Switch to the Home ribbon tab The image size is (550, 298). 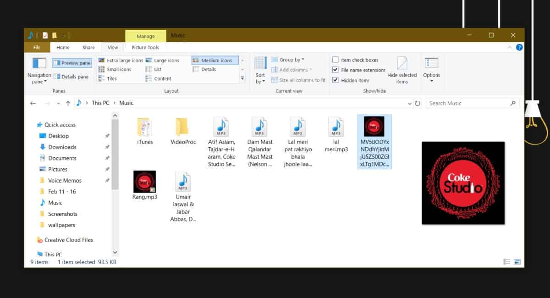click(x=63, y=47)
